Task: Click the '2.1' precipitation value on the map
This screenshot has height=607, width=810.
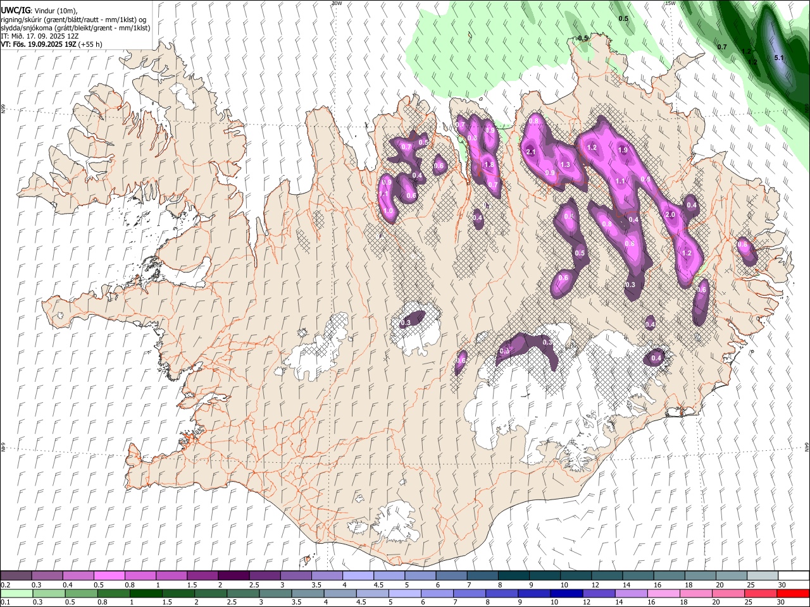Action: pos(531,152)
